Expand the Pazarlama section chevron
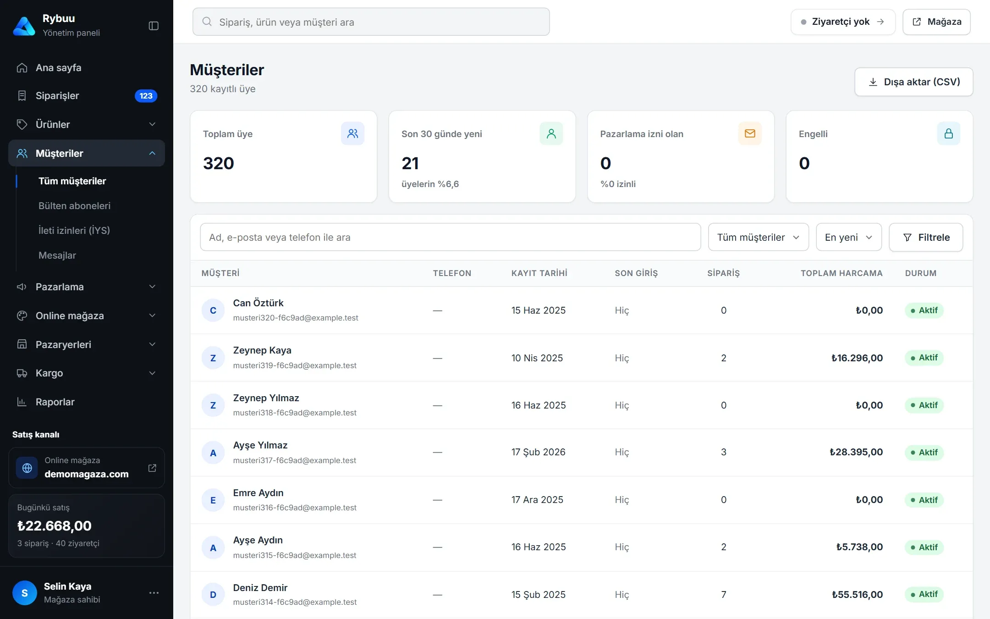Viewport: 990px width, 619px height. 152,287
